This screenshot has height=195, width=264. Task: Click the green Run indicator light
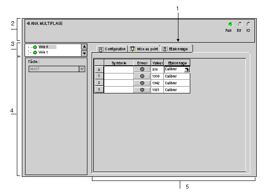pos(230,24)
